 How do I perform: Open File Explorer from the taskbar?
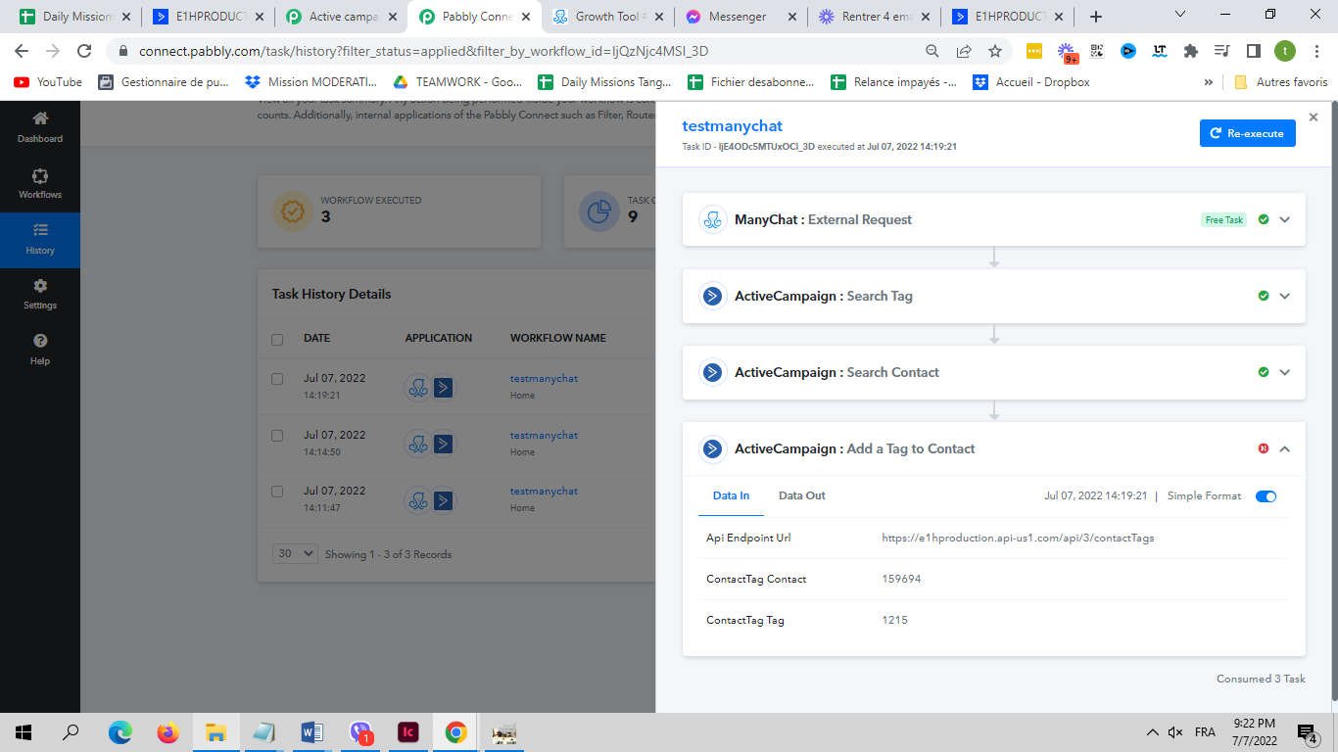215,731
